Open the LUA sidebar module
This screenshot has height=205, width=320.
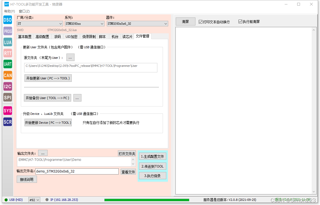tap(8, 42)
